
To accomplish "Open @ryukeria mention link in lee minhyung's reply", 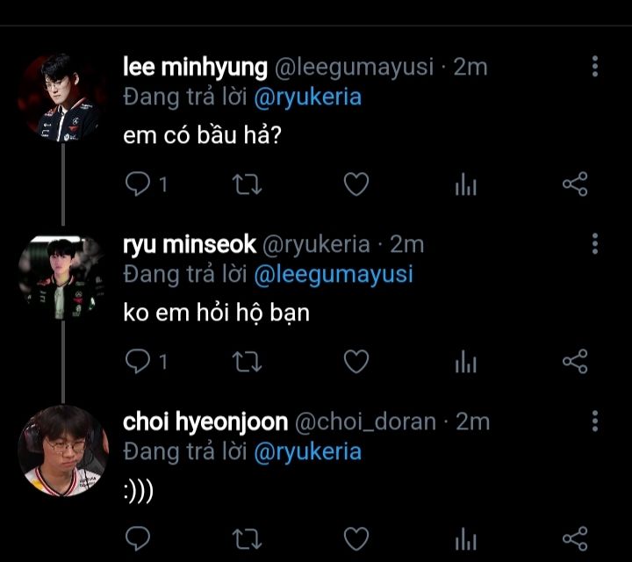I will 307,97.
